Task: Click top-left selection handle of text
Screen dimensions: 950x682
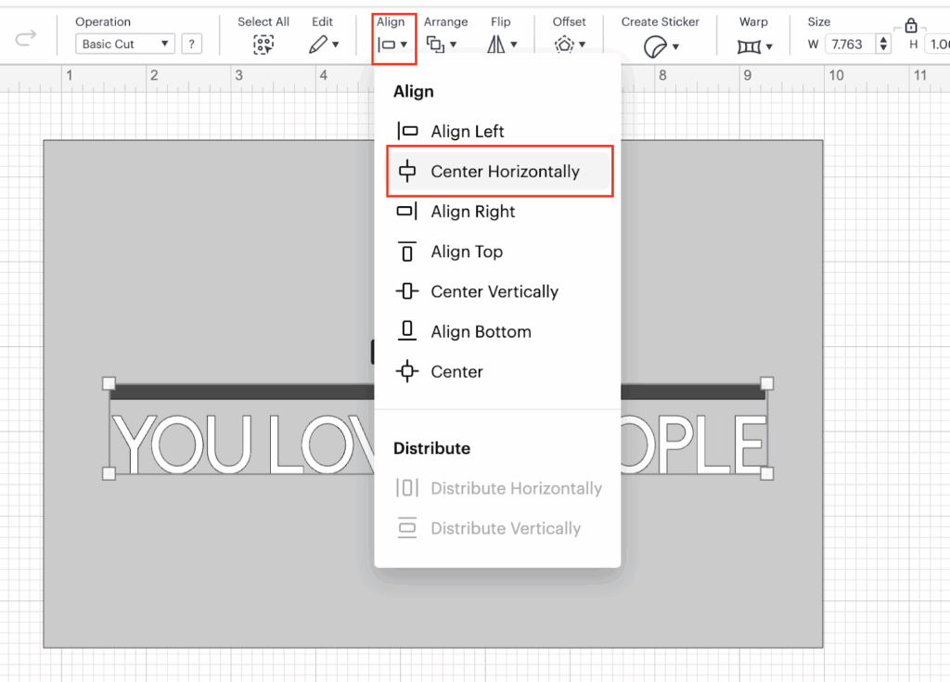Action: [109, 383]
